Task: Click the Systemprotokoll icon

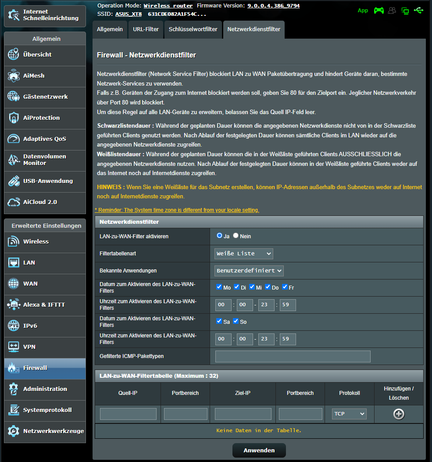Action: tap(14, 410)
